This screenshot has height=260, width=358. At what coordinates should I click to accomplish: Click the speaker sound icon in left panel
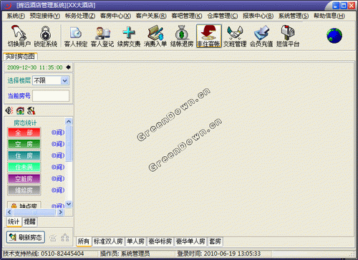pyautogui.click(x=9, y=110)
